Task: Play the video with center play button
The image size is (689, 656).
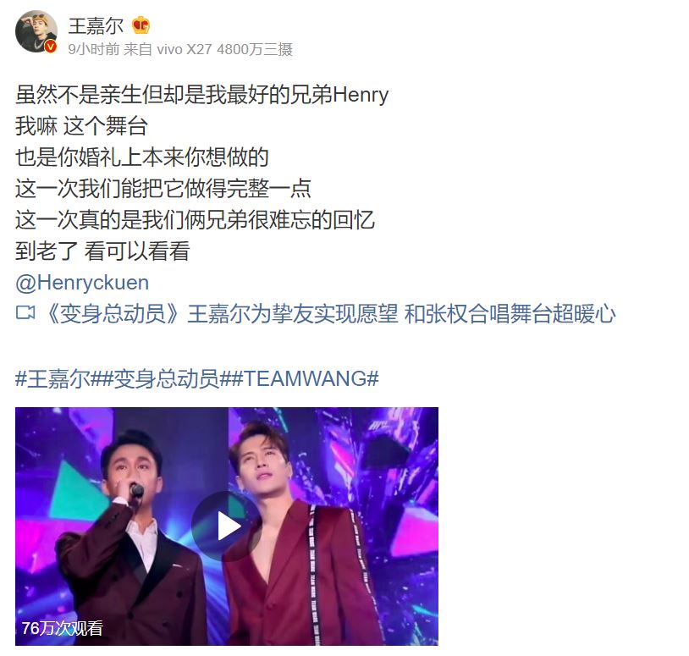Action: pyautogui.click(x=227, y=526)
